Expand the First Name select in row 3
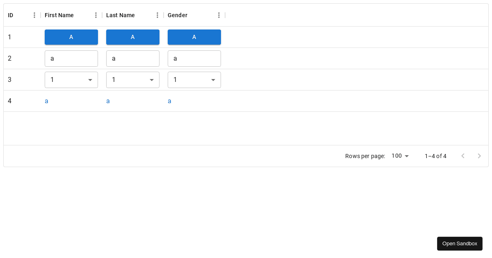The image size is (492, 258). point(71,80)
